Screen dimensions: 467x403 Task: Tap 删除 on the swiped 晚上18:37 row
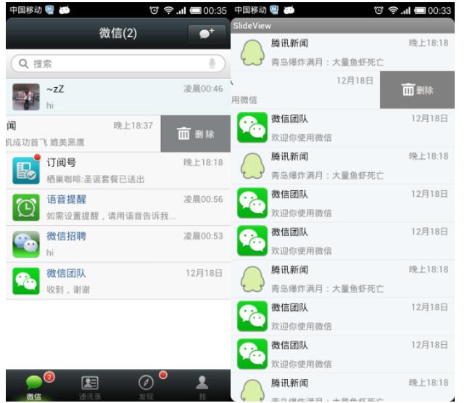(x=196, y=134)
